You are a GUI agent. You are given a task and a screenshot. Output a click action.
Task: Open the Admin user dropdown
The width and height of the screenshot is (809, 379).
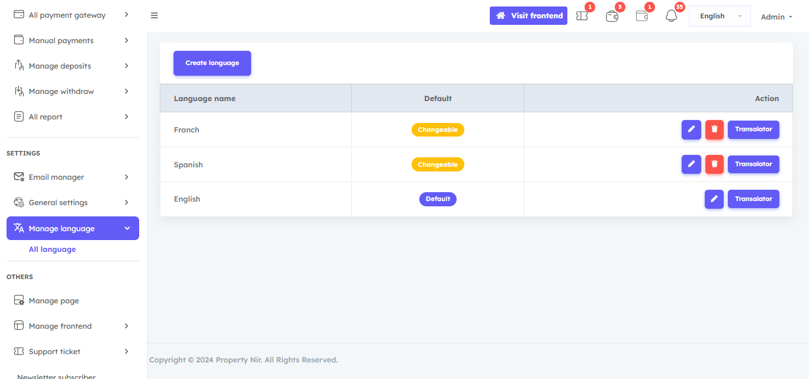point(776,17)
